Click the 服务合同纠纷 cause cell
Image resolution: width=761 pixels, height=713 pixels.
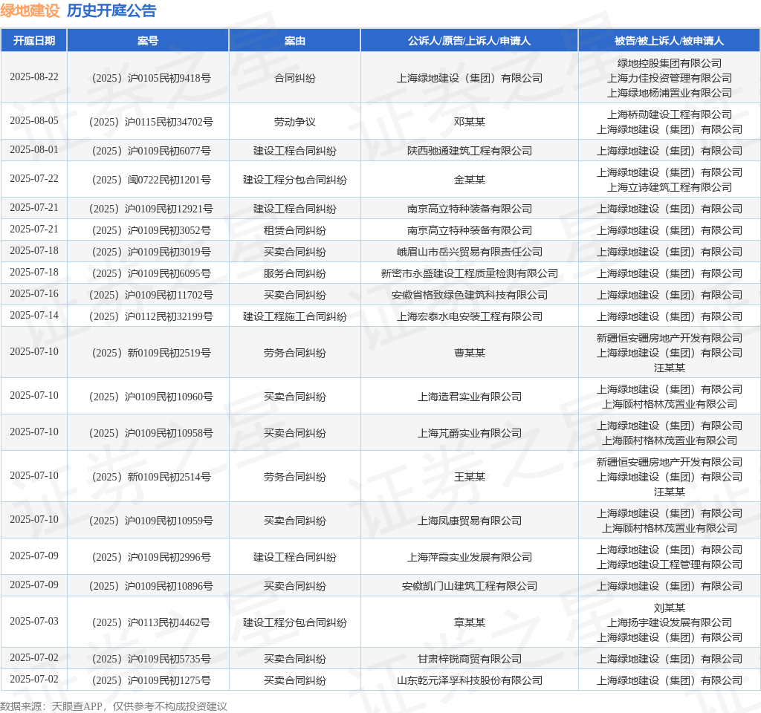[x=294, y=273]
